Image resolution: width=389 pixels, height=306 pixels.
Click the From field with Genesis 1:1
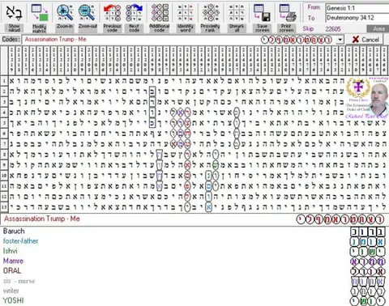357,8
